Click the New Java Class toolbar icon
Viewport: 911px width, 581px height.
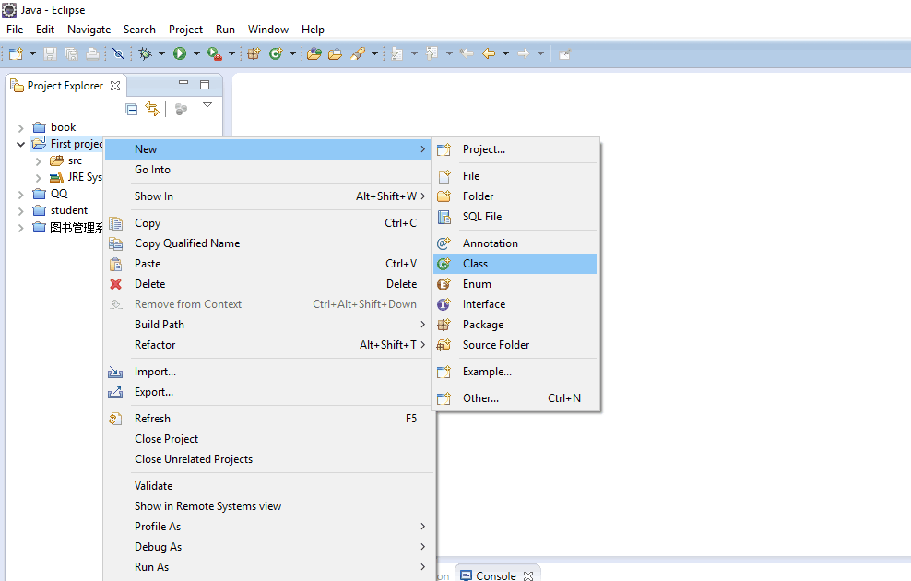(276, 54)
